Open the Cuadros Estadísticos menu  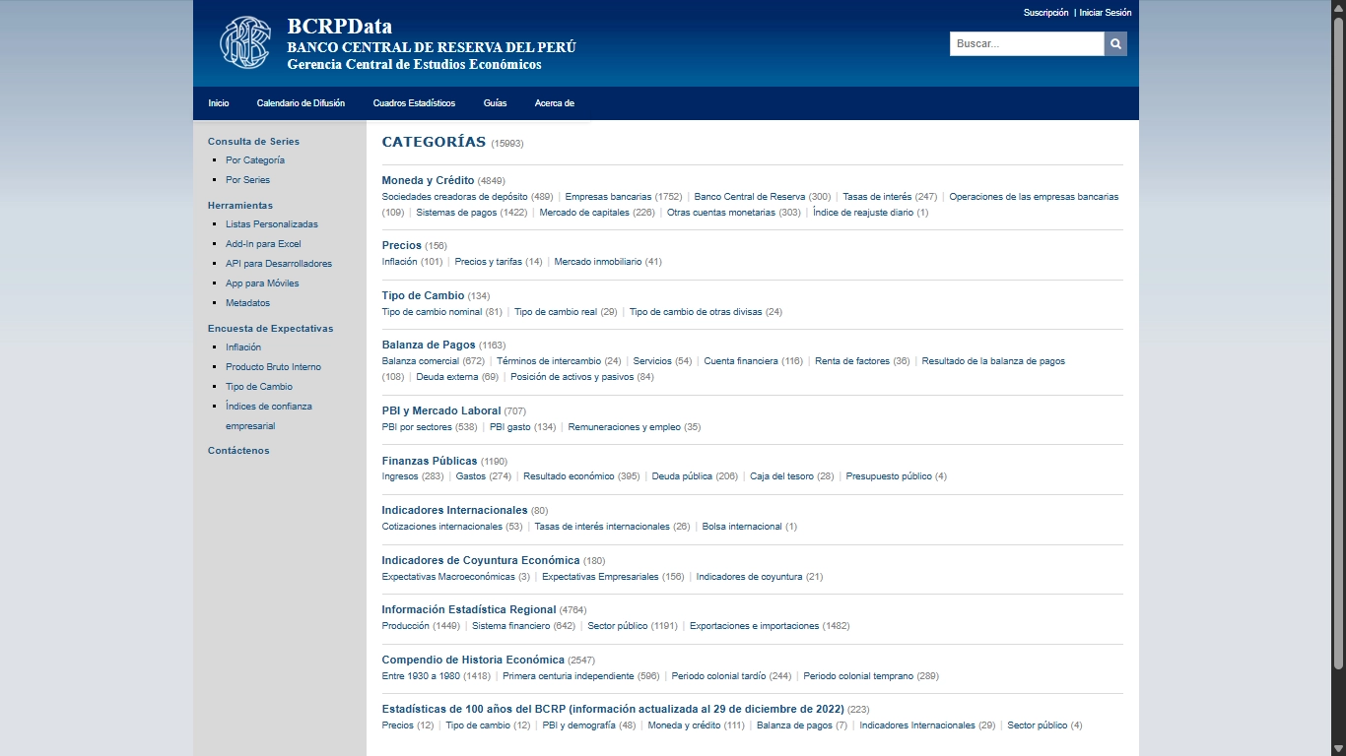[x=414, y=103]
